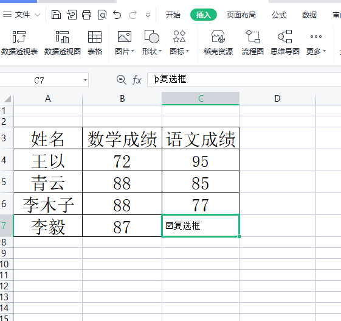Insert a 流程图
The width and height of the screenshot is (341, 321).
point(253,43)
